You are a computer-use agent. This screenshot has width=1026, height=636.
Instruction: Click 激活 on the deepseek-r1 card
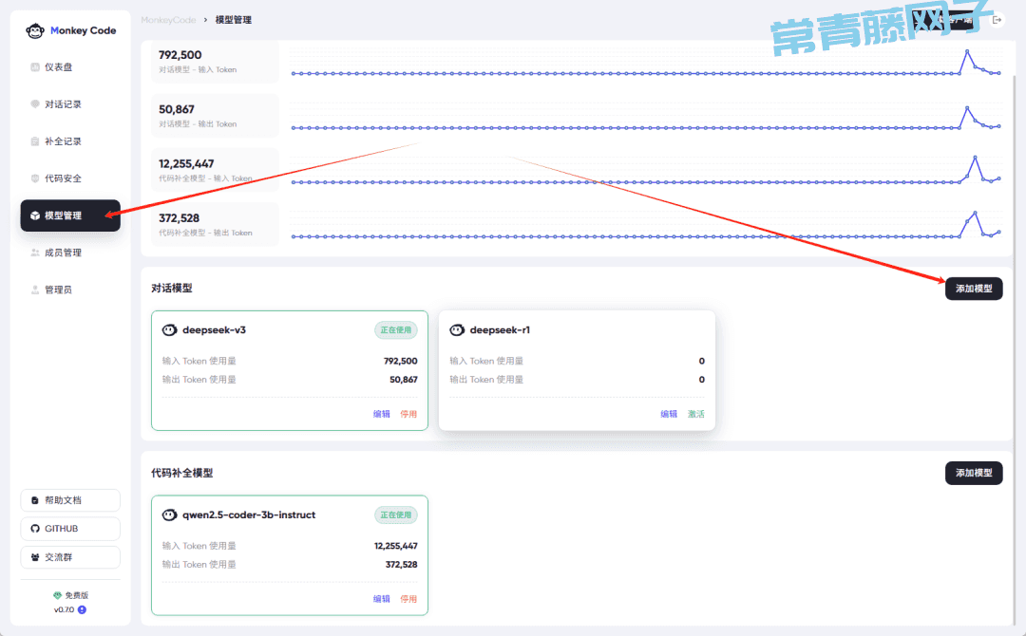[695, 414]
